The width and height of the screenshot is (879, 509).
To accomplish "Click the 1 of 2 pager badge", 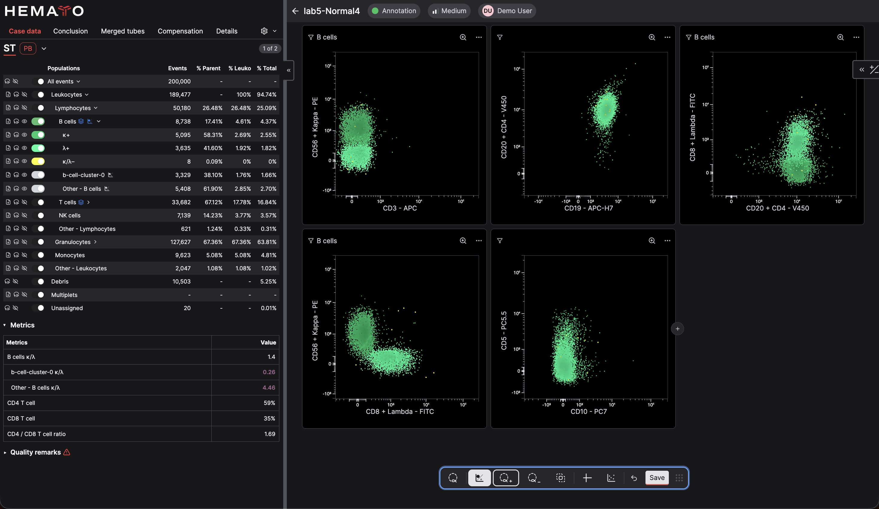I will [x=270, y=48].
